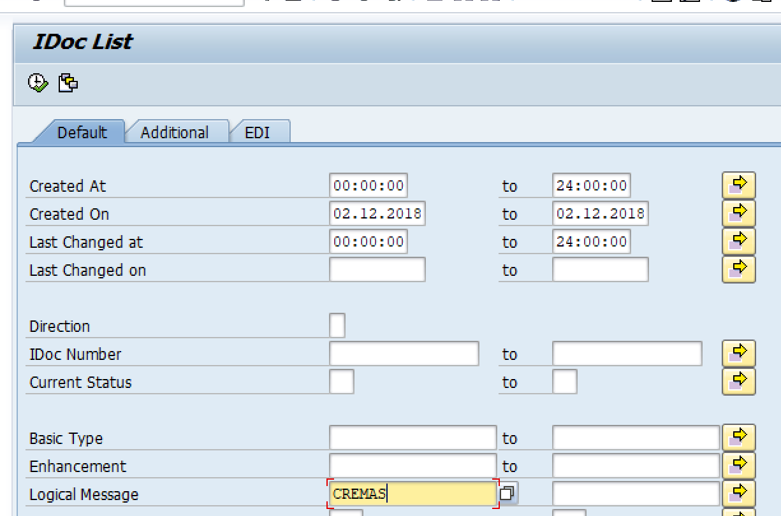The height and width of the screenshot is (516, 781).
Task: Click the IDoc Number from field
Action: coord(404,354)
